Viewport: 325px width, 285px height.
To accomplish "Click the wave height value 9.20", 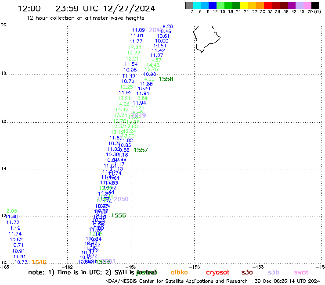I will 168,26.
